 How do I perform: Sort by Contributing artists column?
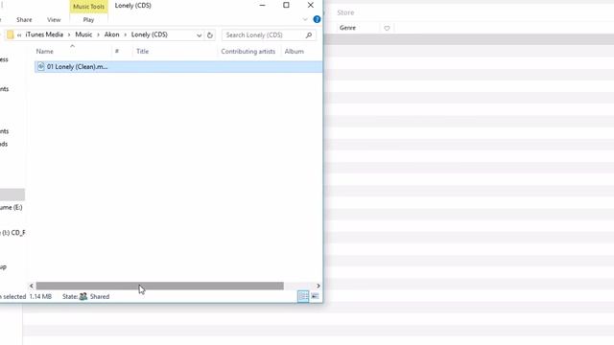click(248, 51)
